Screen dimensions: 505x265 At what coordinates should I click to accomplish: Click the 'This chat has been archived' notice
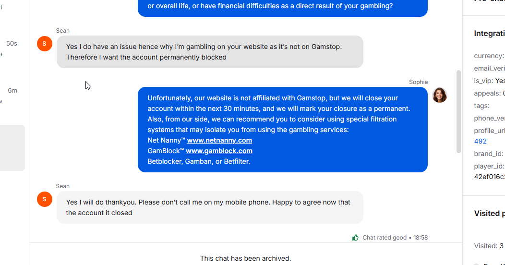coord(245,258)
